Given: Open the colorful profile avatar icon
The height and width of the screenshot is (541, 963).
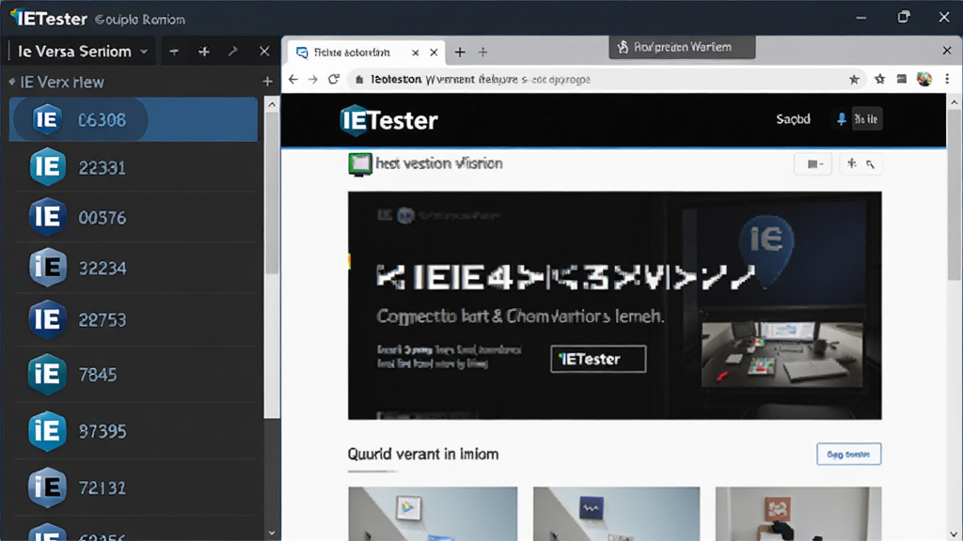Looking at the screenshot, I should tap(924, 79).
